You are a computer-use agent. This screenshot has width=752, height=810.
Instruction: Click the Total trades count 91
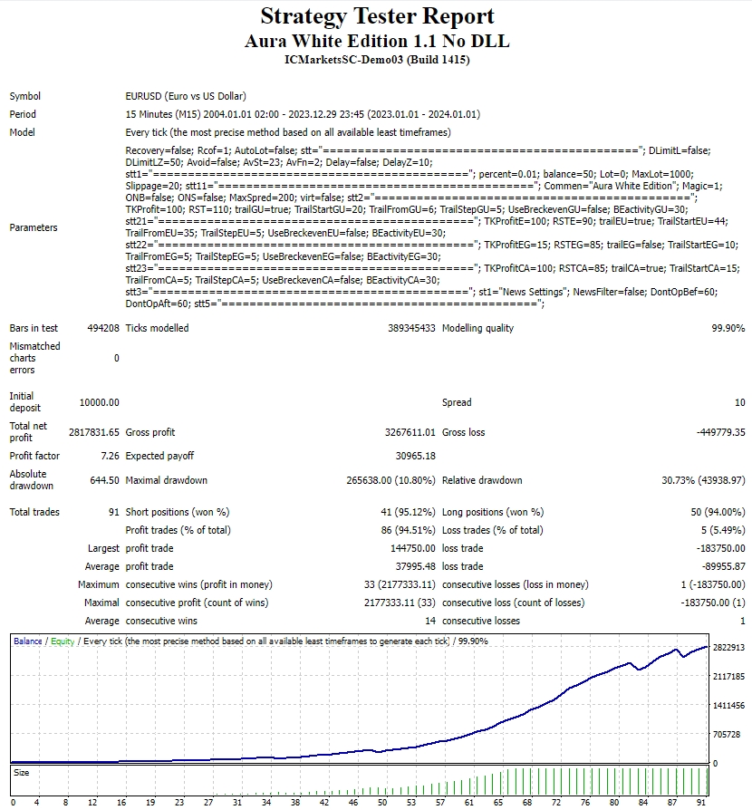tap(112, 512)
